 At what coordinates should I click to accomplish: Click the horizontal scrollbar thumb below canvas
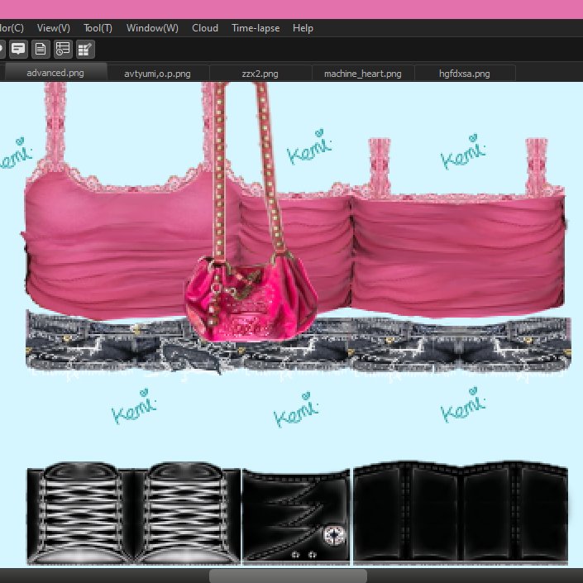click(288, 576)
